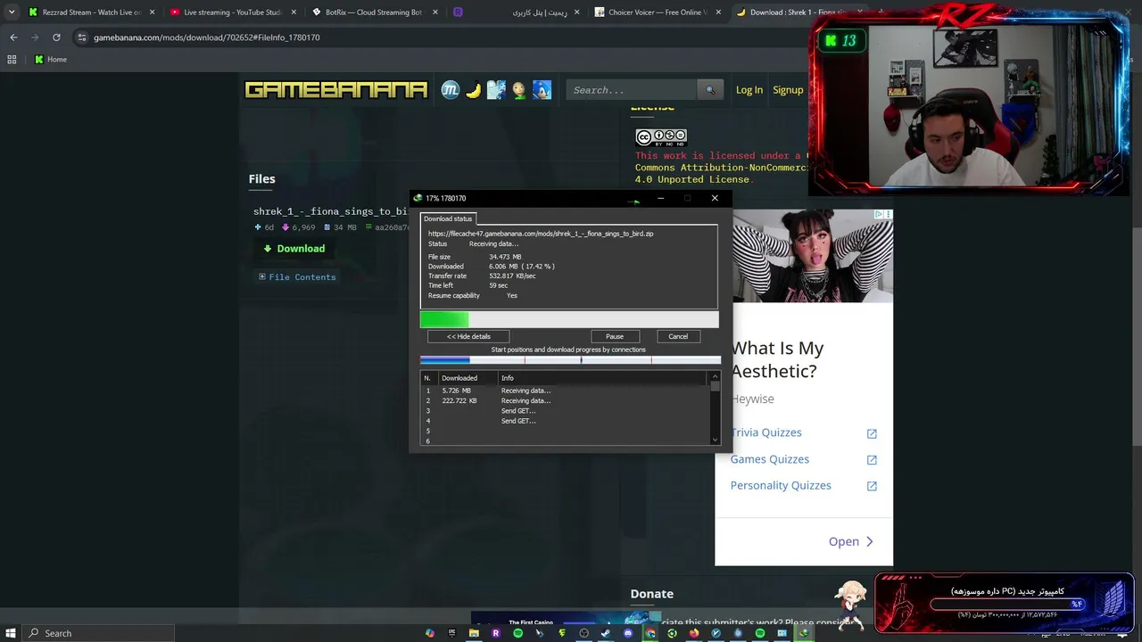The height and width of the screenshot is (642, 1142).
Task: Click the Creative Commons license badge
Action: click(x=661, y=137)
